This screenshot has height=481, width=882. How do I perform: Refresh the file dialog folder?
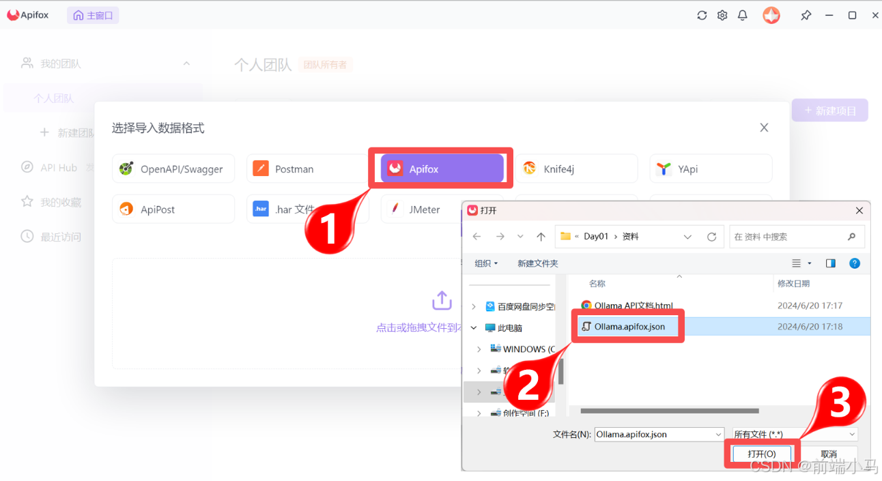click(x=711, y=236)
